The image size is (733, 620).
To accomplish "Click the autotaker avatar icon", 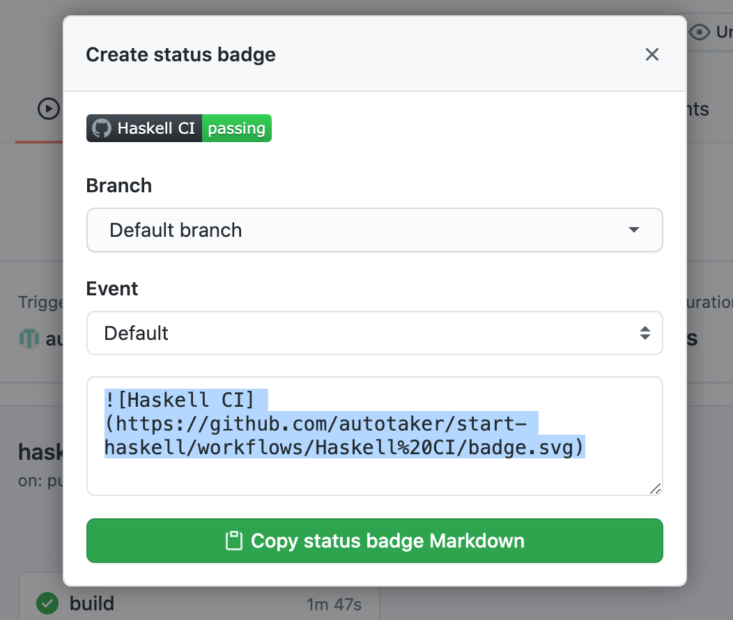I will click(29, 339).
